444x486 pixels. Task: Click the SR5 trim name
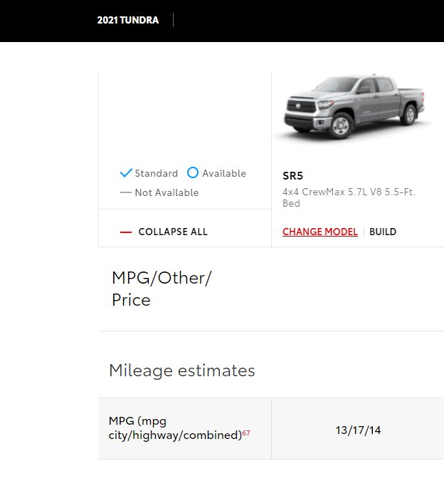pyautogui.click(x=292, y=176)
